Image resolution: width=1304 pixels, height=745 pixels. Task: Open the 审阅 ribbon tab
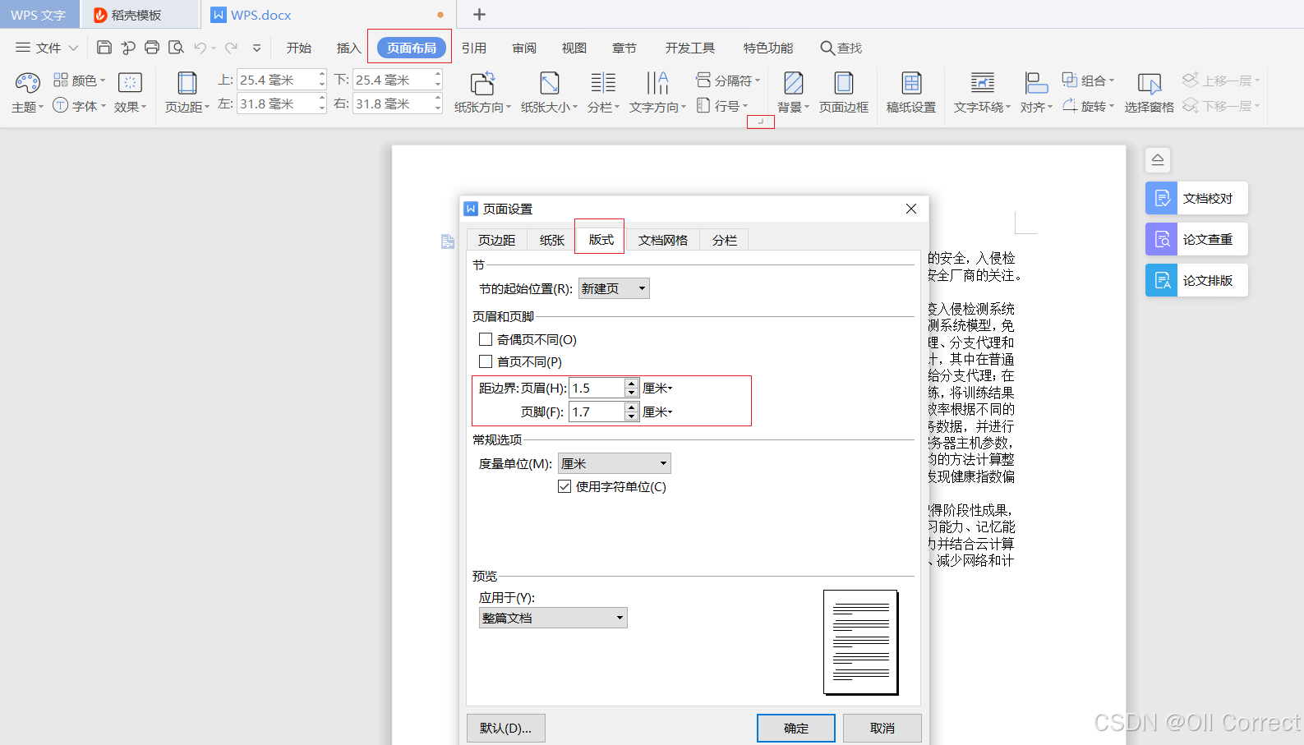coord(524,48)
